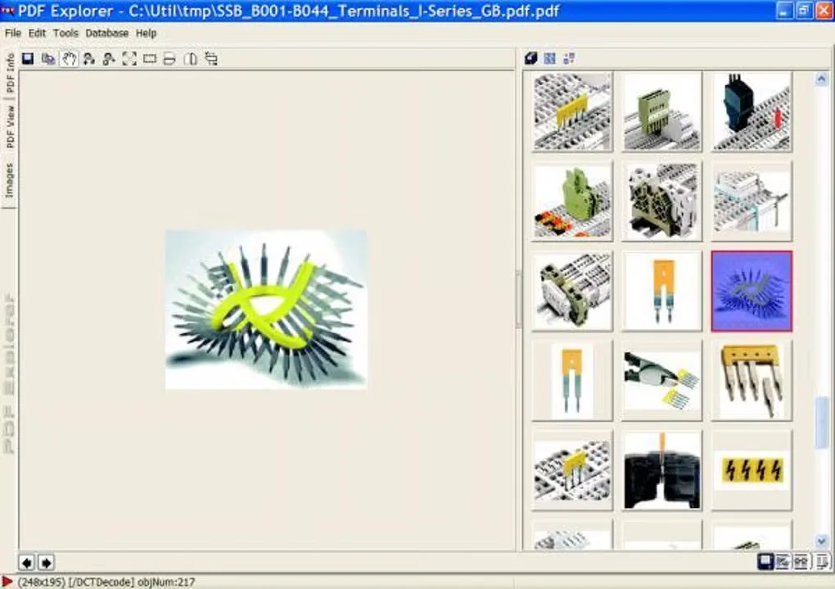Viewport: 835px width, 589px height.
Task: Select terminal block on DIN rail thumbnail
Action: coord(572,291)
